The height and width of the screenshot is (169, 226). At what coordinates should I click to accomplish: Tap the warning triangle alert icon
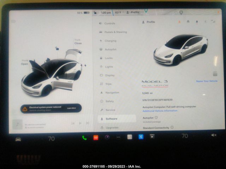pos(25,109)
